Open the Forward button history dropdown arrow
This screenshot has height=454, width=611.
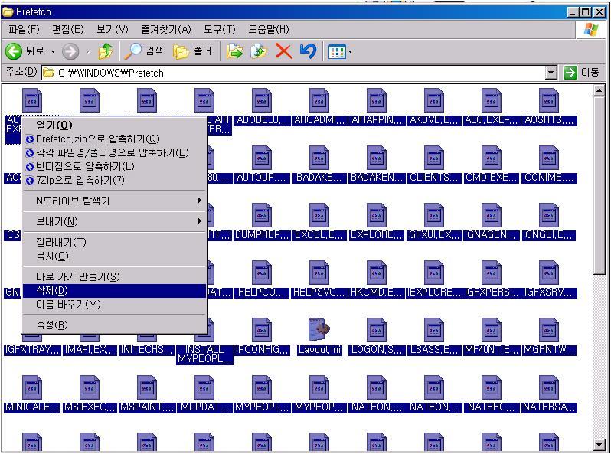click(x=88, y=51)
